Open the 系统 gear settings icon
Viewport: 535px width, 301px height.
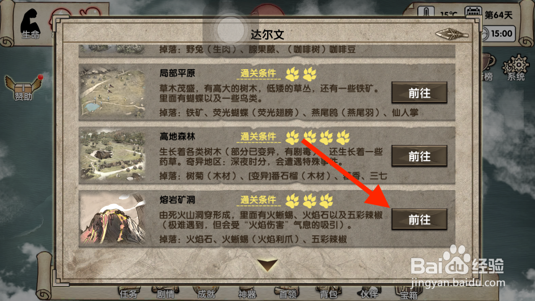click(x=515, y=68)
